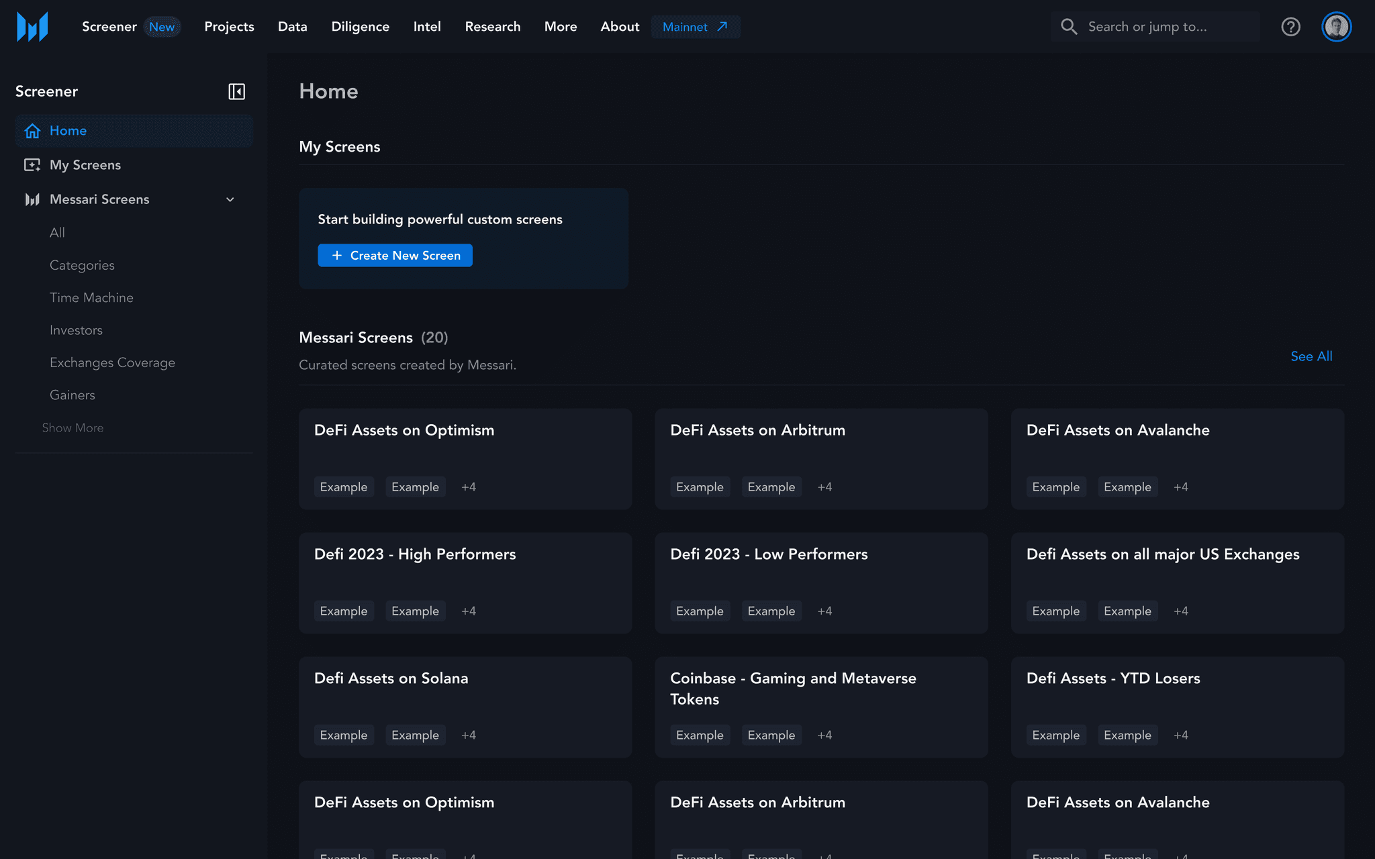Expand the sidebar list with Show More
This screenshot has width=1375, height=859.
tap(73, 428)
